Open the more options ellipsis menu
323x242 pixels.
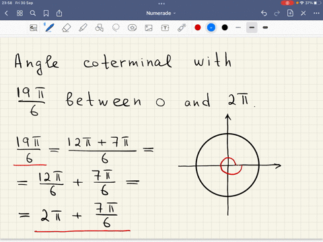316,13
